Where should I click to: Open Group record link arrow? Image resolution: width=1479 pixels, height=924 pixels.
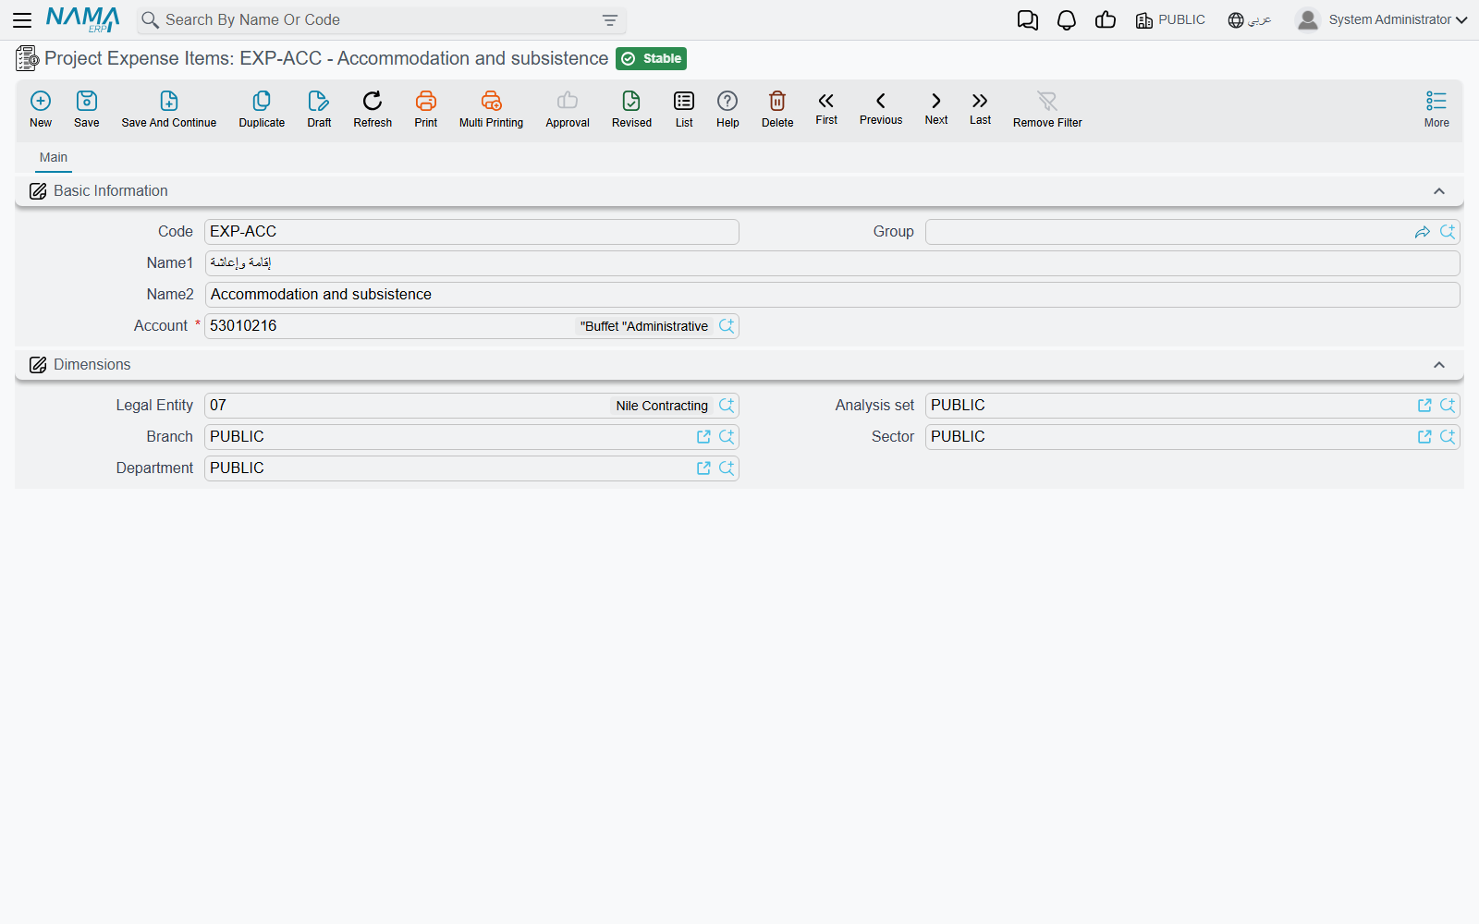click(1423, 232)
